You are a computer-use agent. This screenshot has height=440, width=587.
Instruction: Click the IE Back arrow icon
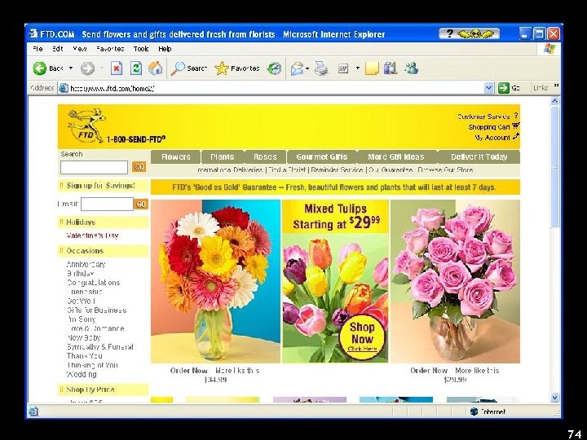point(39,68)
